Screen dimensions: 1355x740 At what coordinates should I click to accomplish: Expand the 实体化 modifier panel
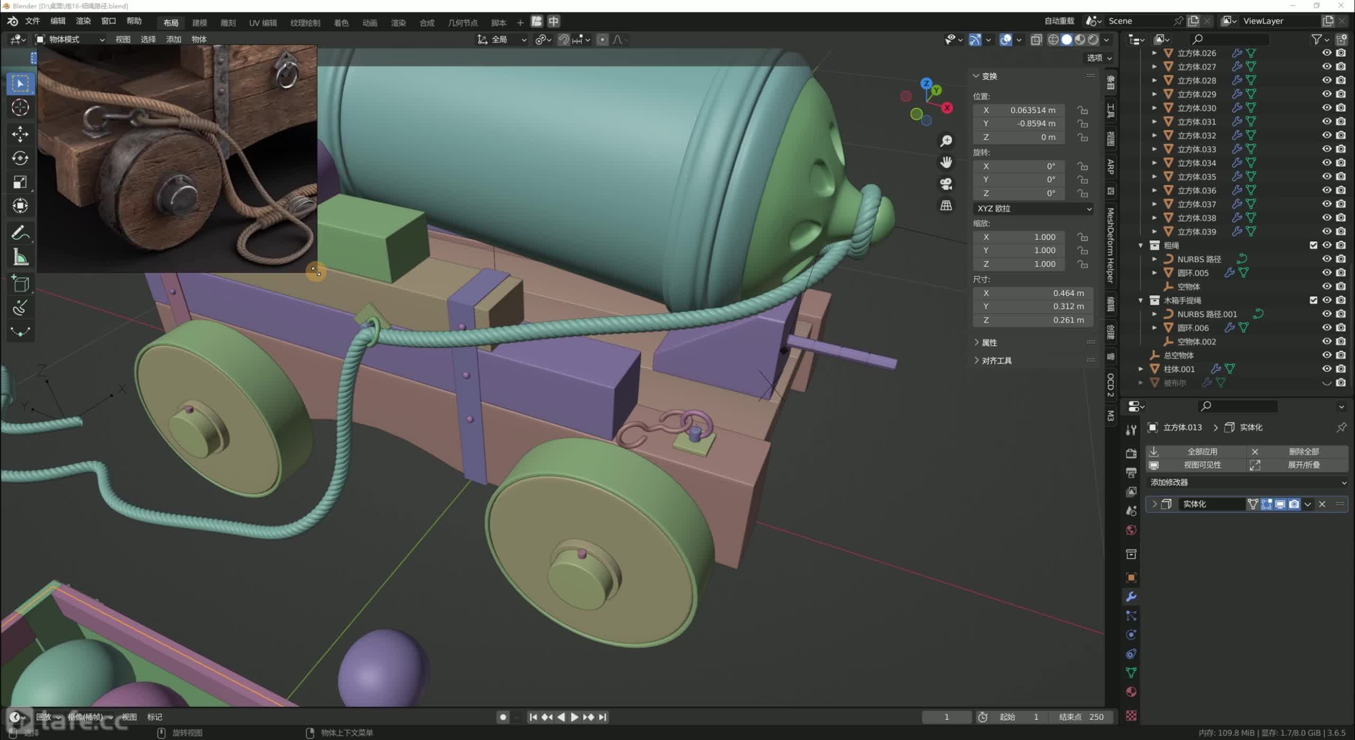tap(1154, 504)
